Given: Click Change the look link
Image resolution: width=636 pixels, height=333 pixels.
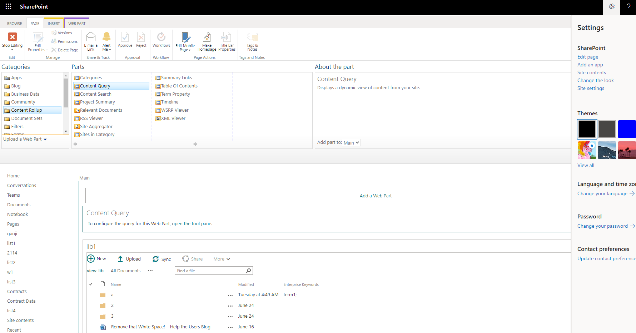Looking at the screenshot, I should coord(596,81).
